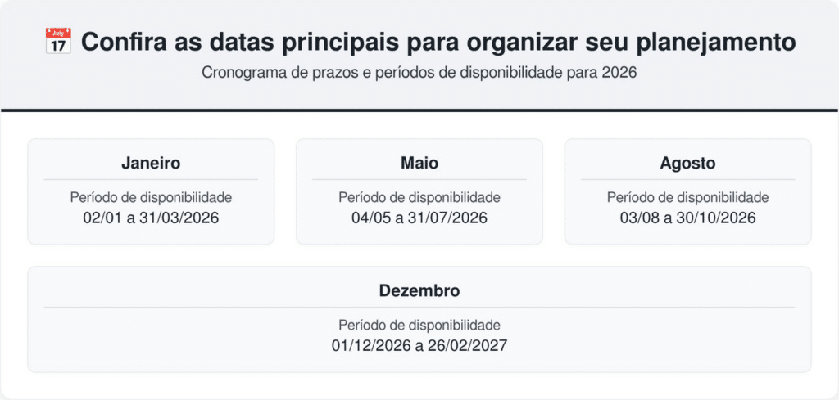Click "Período de disponibilidade" label in Janeiro card
The width and height of the screenshot is (839, 400).
[x=151, y=197]
